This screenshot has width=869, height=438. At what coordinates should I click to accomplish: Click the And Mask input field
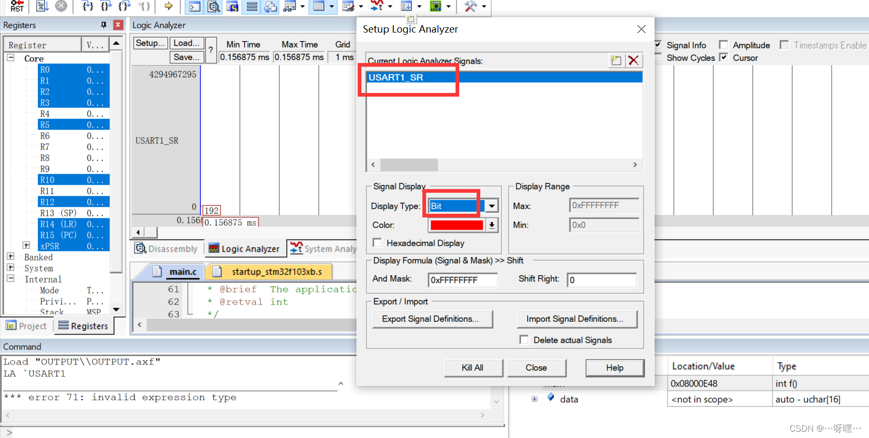coord(462,280)
